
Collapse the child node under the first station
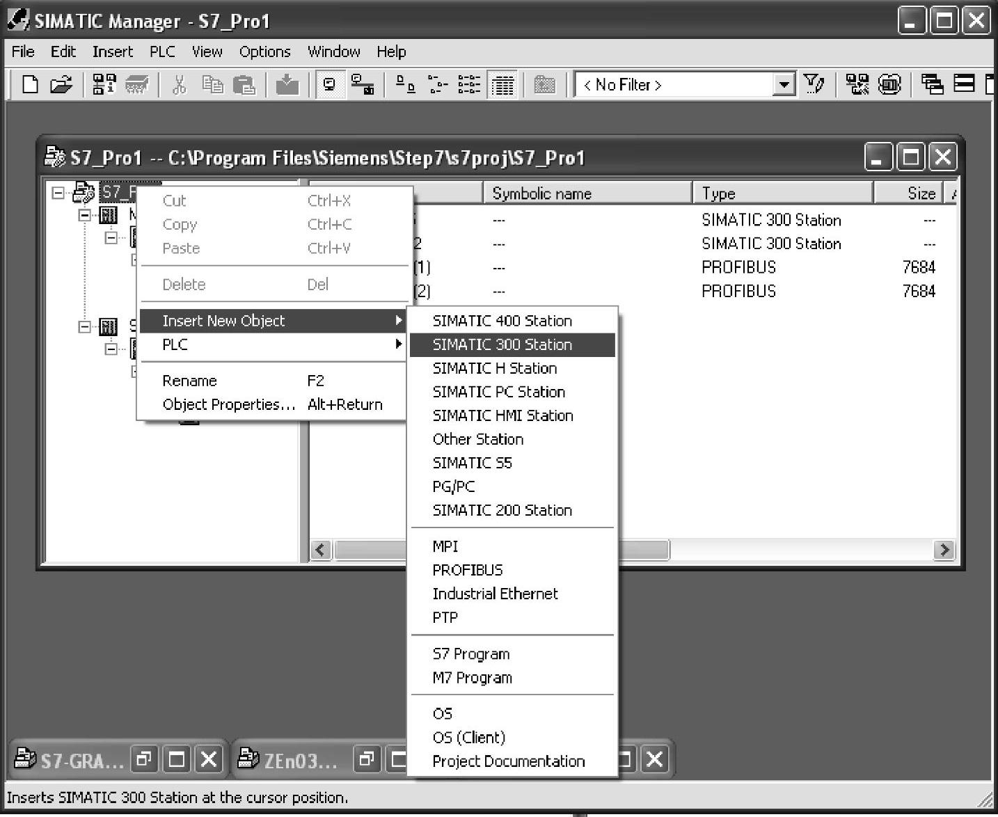click(111, 238)
